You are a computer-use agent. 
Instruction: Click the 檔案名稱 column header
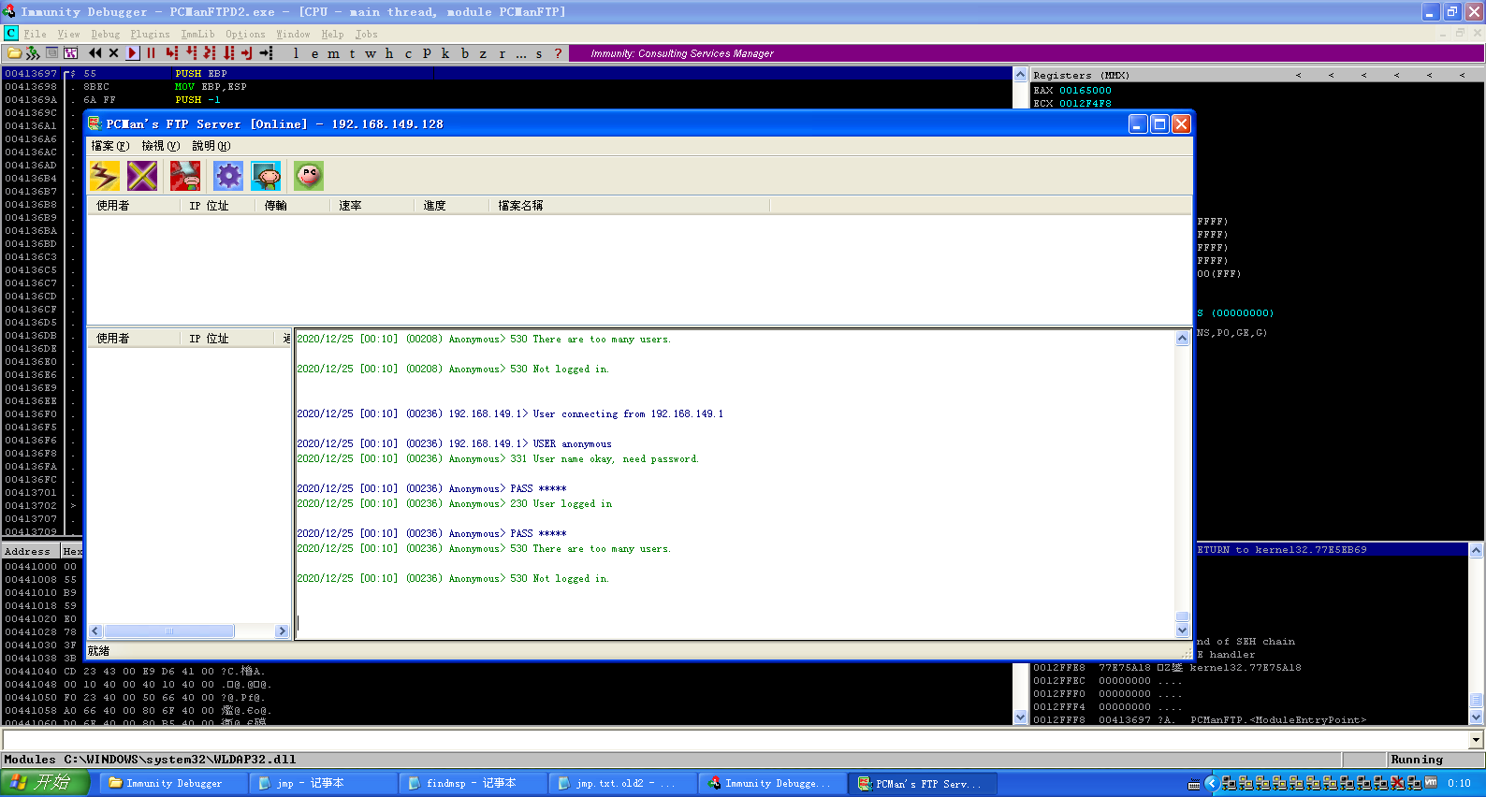[630, 205]
